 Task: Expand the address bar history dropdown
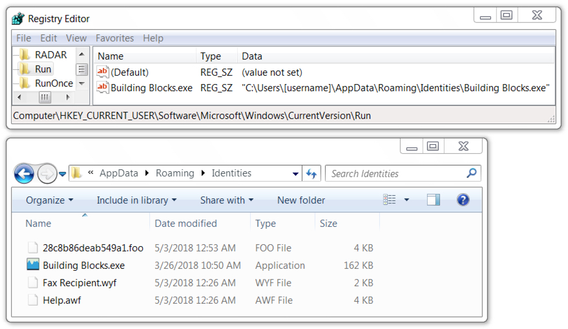295,174
